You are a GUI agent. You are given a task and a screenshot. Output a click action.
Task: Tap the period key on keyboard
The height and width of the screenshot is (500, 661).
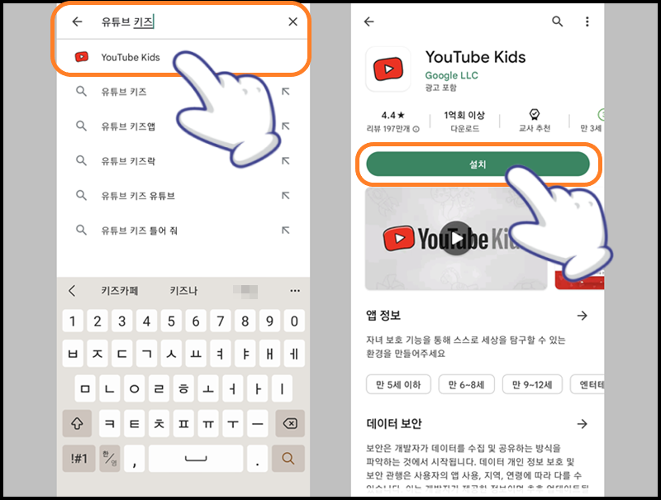click(x=258, y=458)
